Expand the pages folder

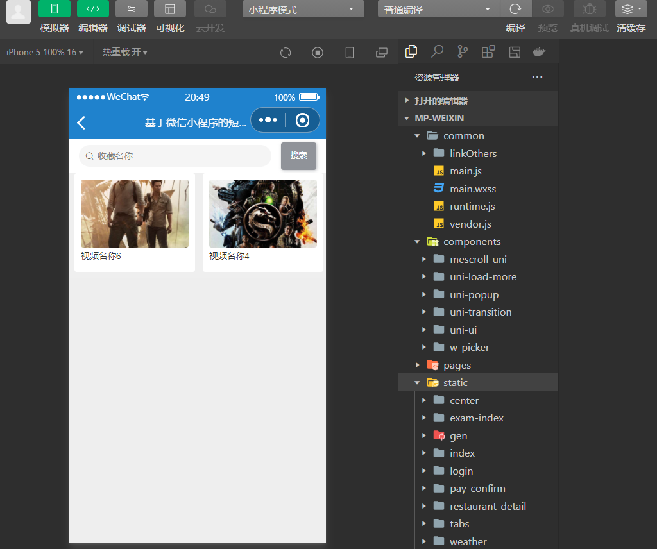tap(479, 365)
